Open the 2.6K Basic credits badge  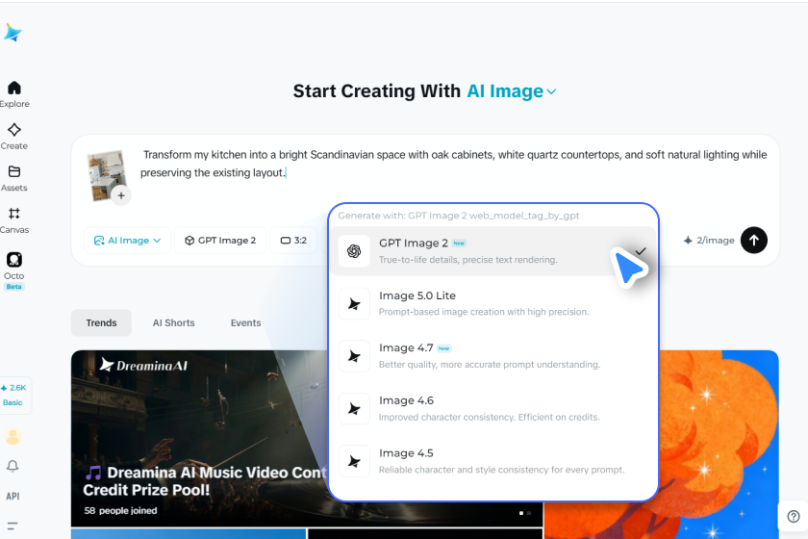[14, 395]
